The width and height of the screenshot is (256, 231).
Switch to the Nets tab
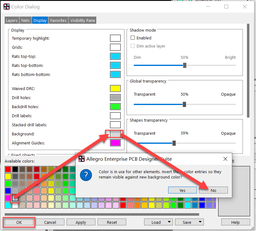(x=25, y=20)
